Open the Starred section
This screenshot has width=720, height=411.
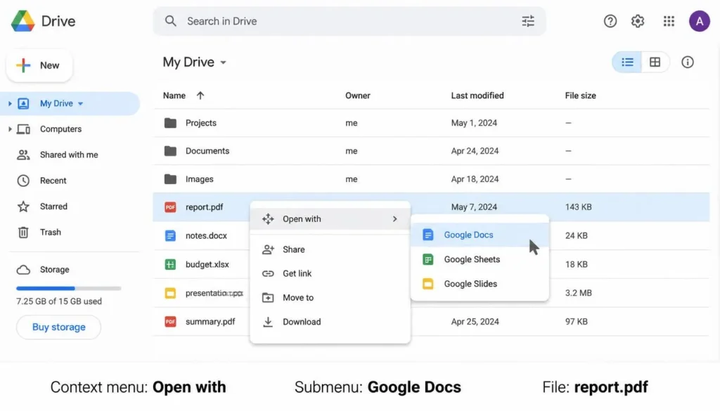point(53,207)
